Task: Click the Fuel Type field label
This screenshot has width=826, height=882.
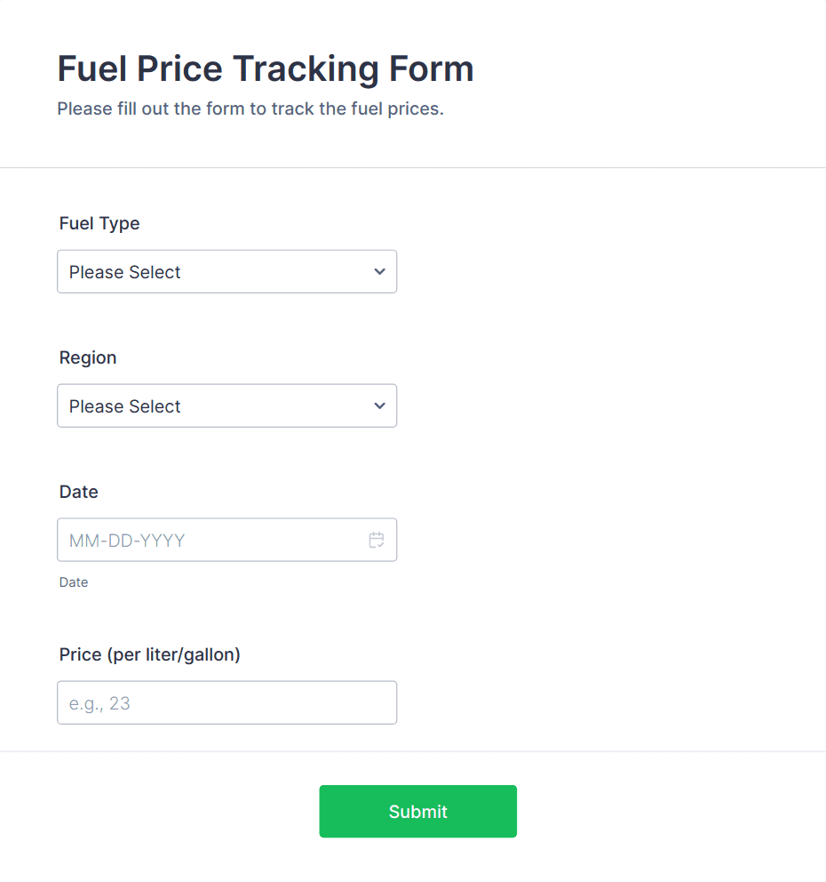Action: (99, 223)
